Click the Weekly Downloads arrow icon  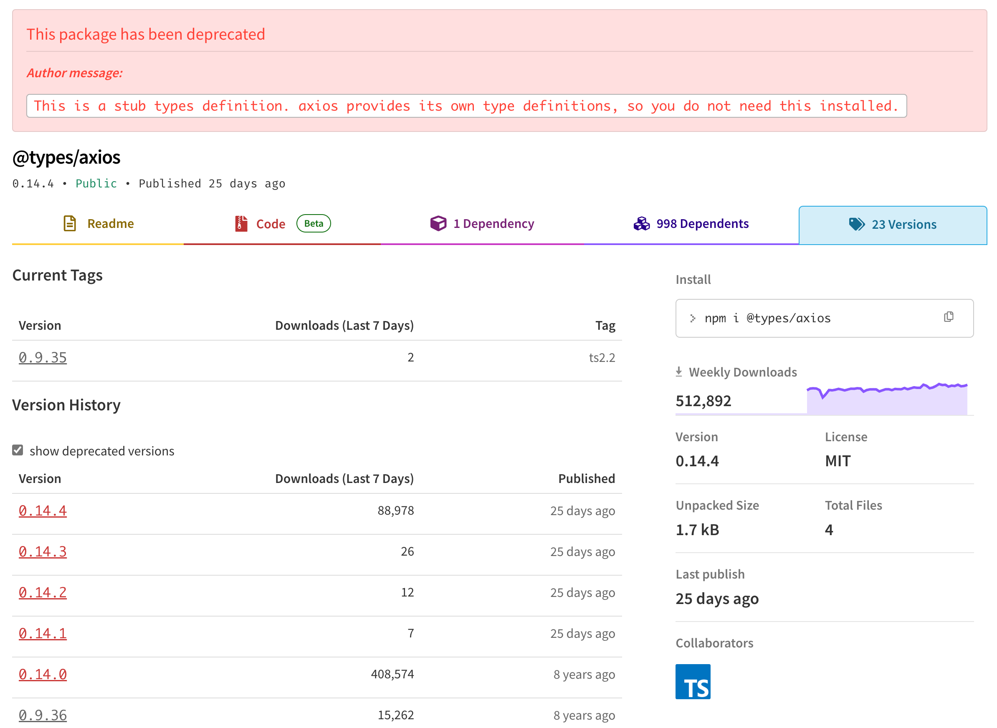[x=679, y=372]
